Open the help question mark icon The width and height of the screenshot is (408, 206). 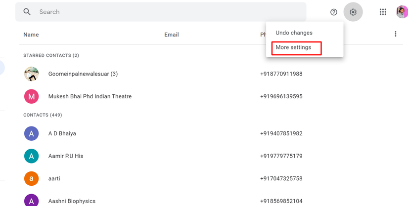click(334, 12)
